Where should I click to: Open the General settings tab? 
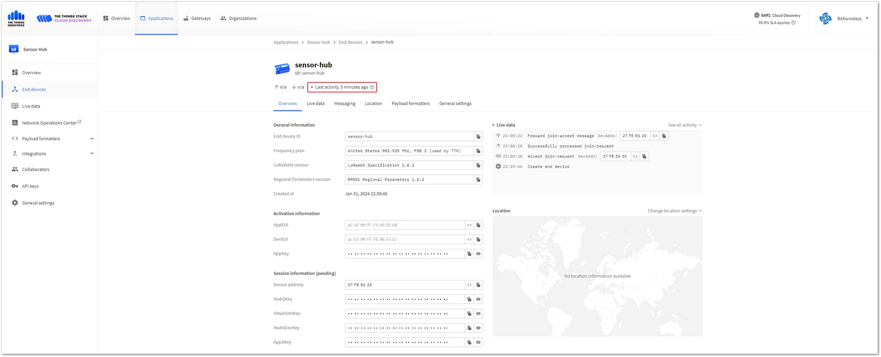coord(455,104)
